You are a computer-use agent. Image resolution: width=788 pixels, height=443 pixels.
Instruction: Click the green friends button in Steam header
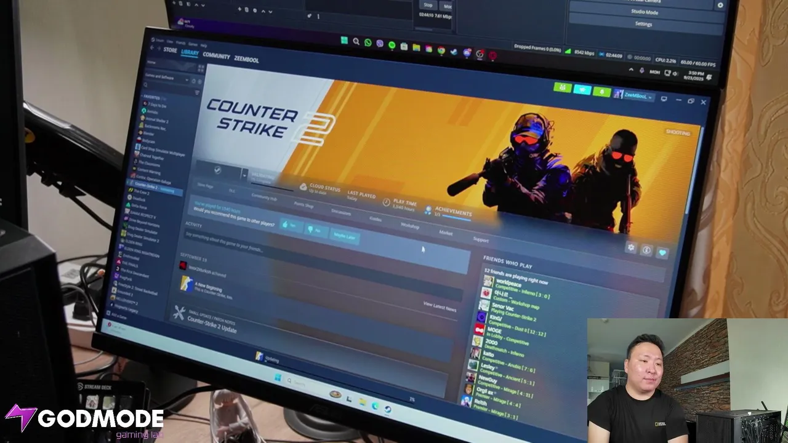563,87
